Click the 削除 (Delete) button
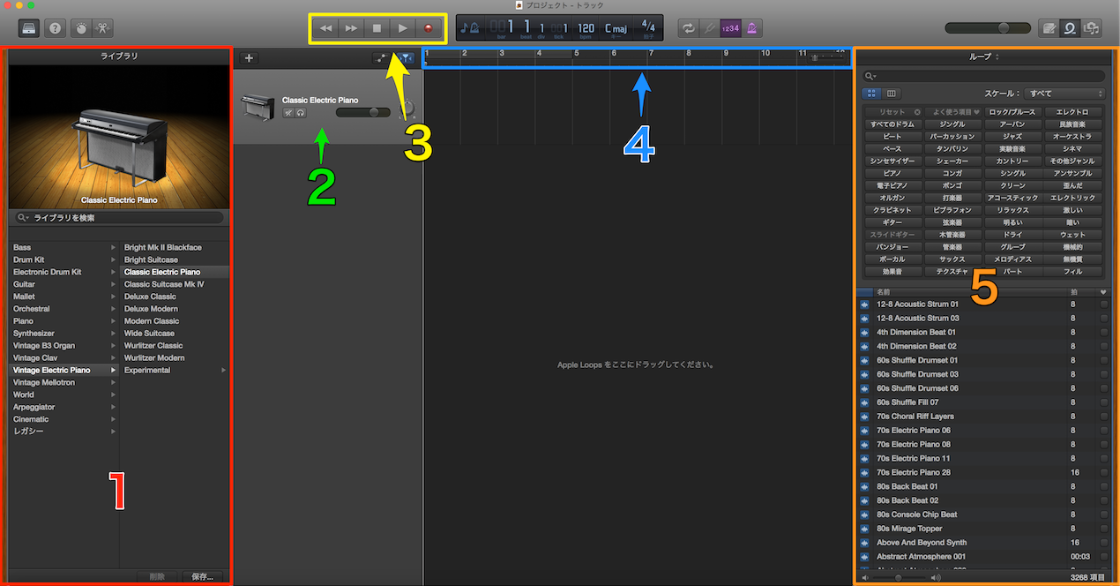Image resolution: width=1120 pixels, height=586 pixels. coord(157,576)
